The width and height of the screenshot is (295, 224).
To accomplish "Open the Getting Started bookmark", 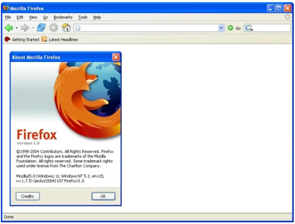I will [x=22, y=40].
